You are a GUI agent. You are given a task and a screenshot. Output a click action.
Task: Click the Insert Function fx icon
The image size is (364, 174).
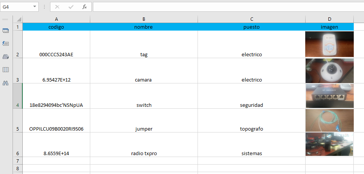(85, 7)
